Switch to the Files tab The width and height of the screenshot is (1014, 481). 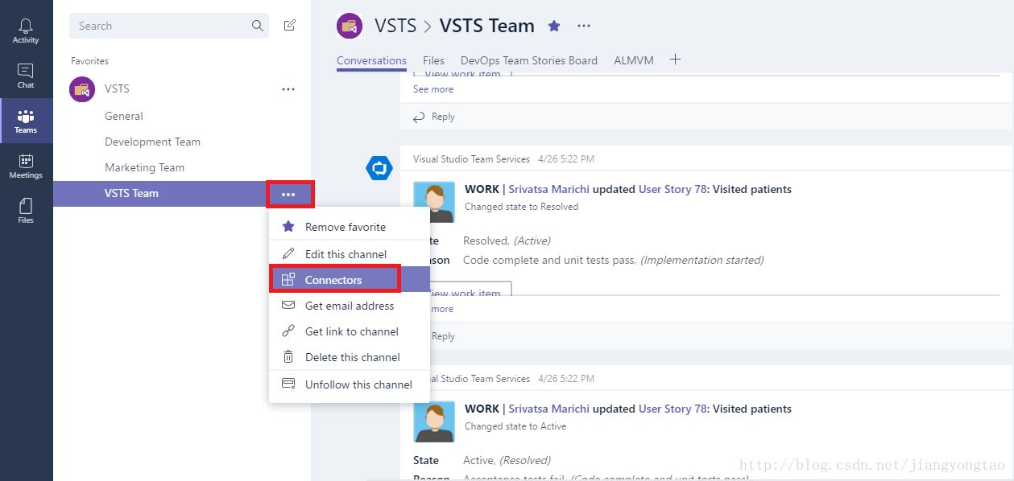(433, 60)
